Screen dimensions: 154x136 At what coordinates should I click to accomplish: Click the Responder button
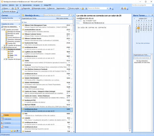25,8
